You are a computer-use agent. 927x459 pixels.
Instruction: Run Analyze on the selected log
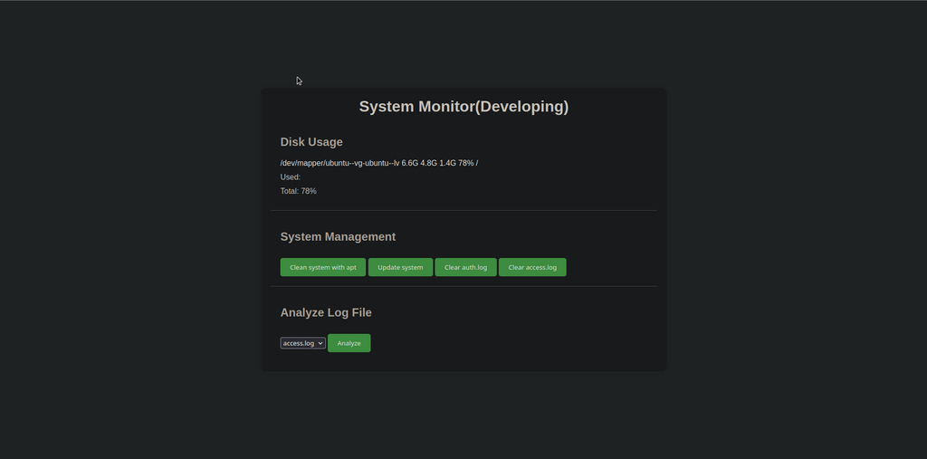[x=349, y=343]
